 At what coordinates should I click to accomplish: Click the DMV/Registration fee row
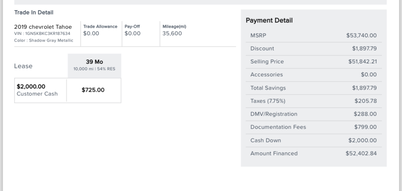point(313,114)
